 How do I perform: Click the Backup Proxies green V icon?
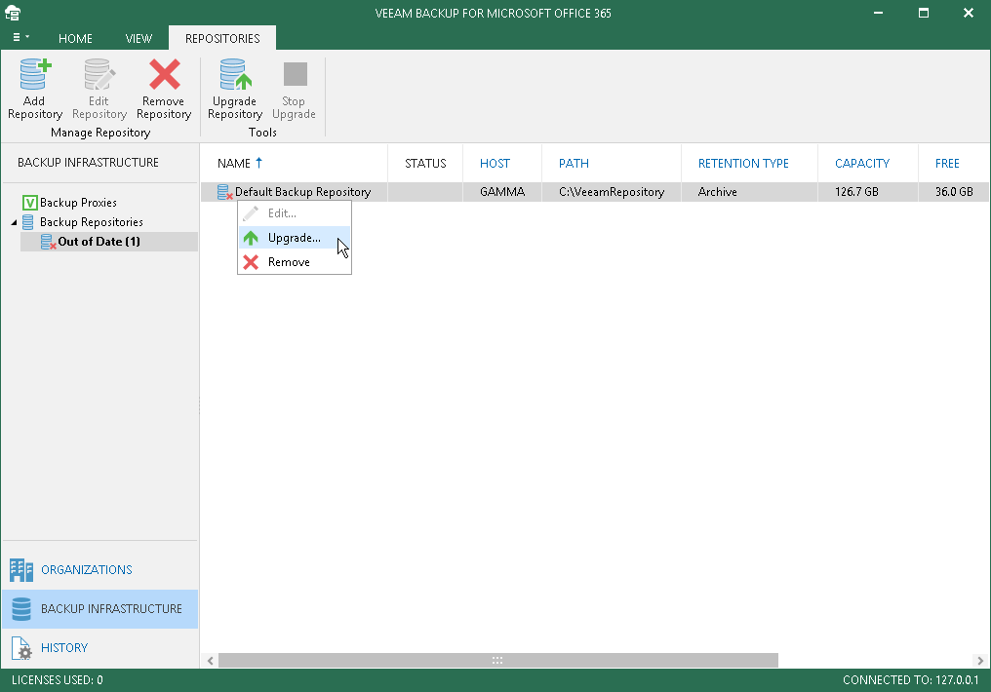[x=29, y=203]
